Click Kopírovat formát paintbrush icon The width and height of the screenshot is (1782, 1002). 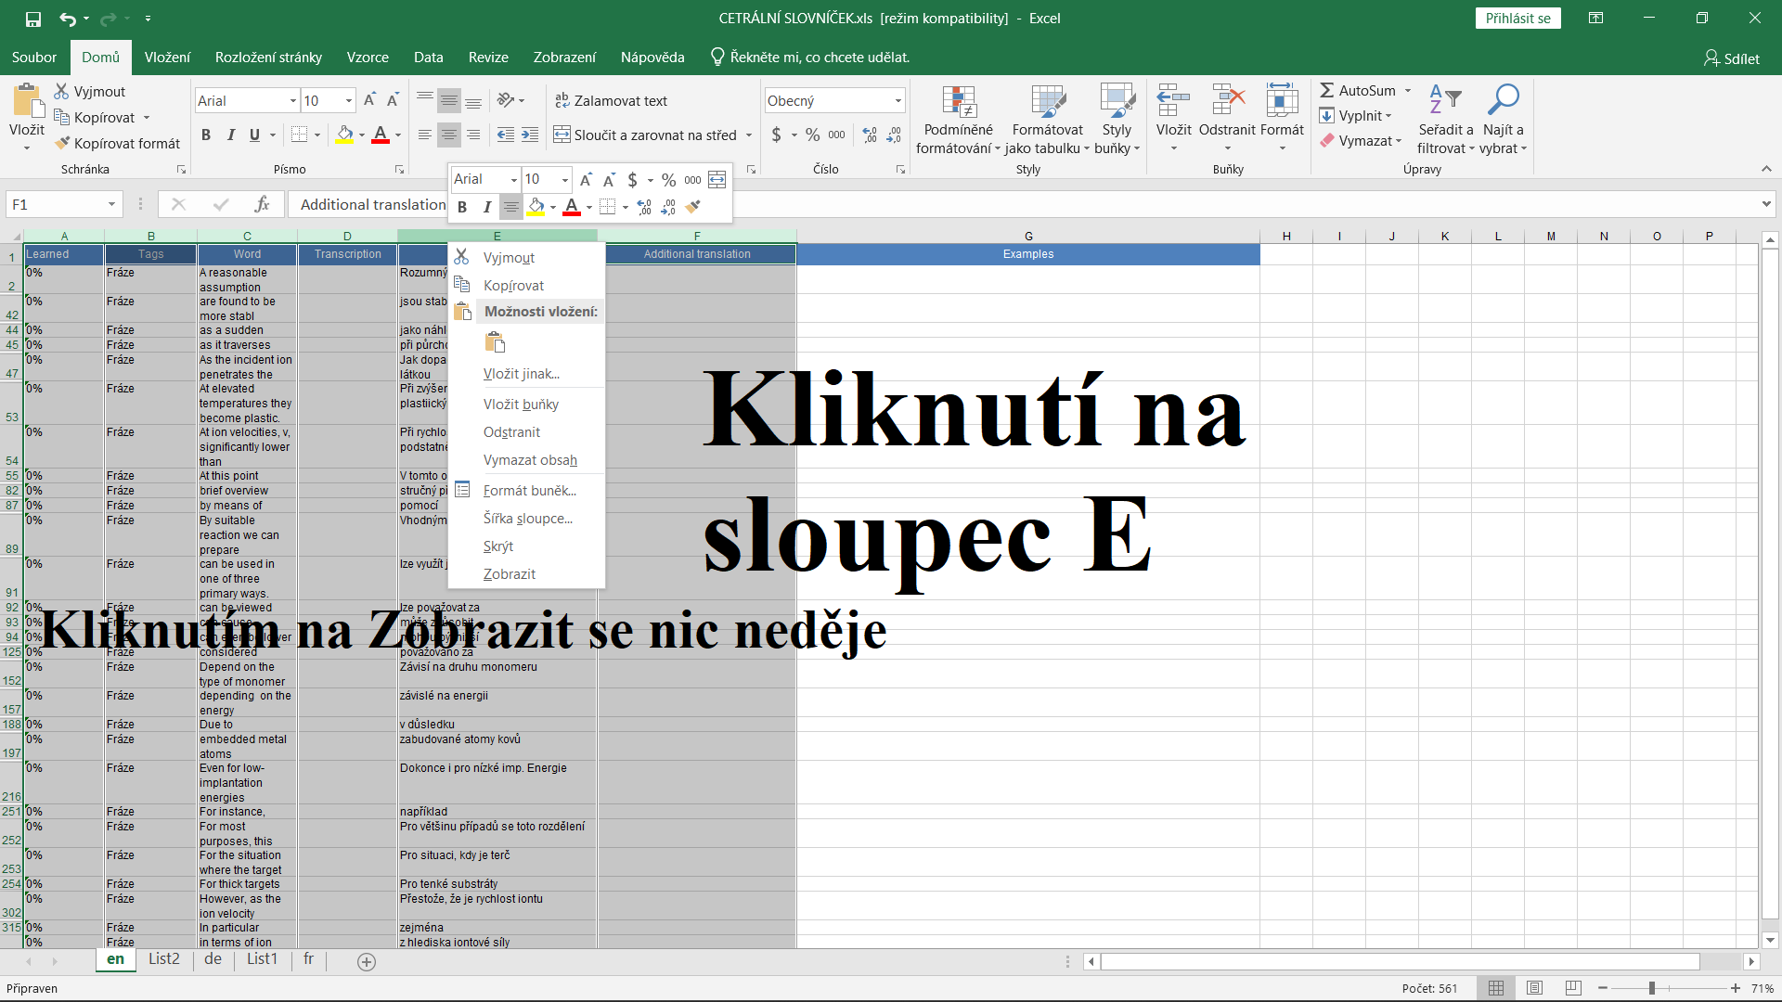[x=63, y=143]
